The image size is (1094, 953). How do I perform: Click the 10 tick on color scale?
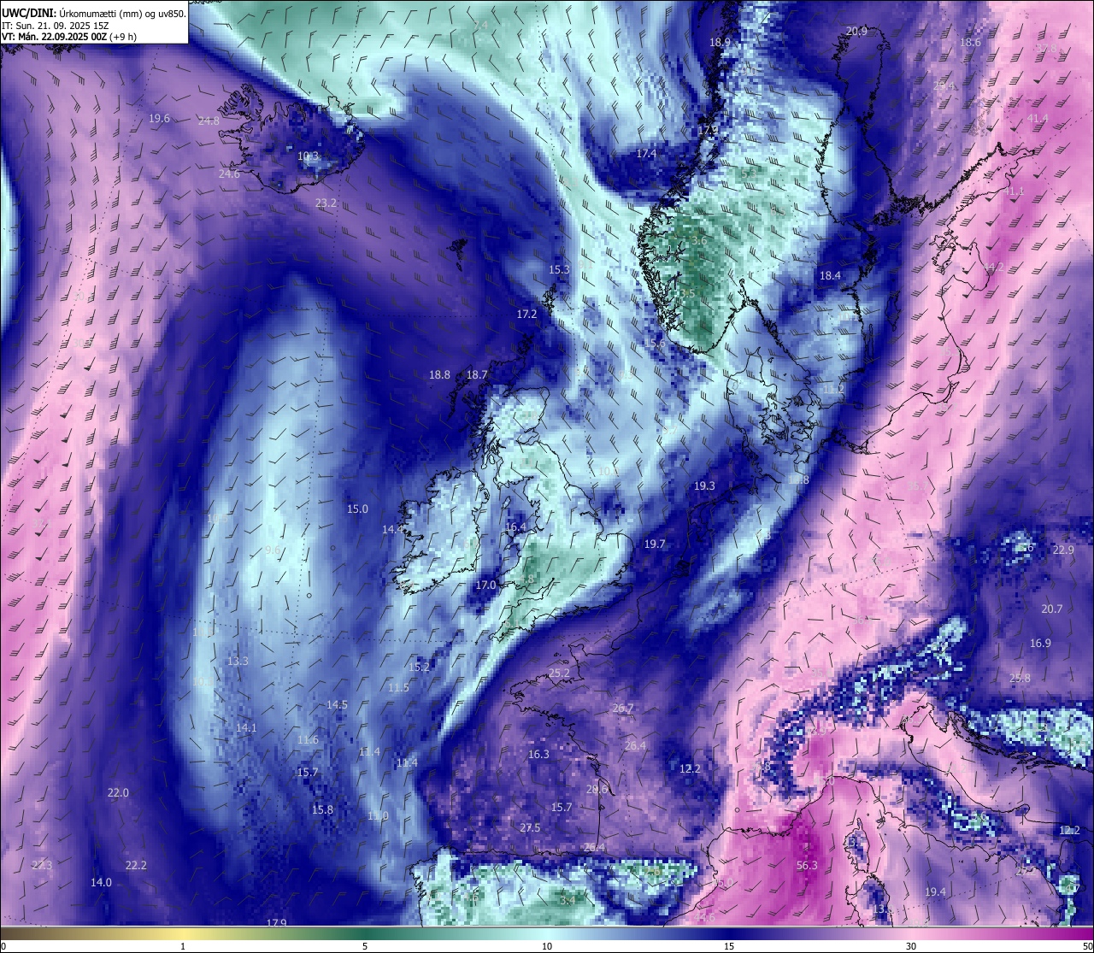click(547, 945)
